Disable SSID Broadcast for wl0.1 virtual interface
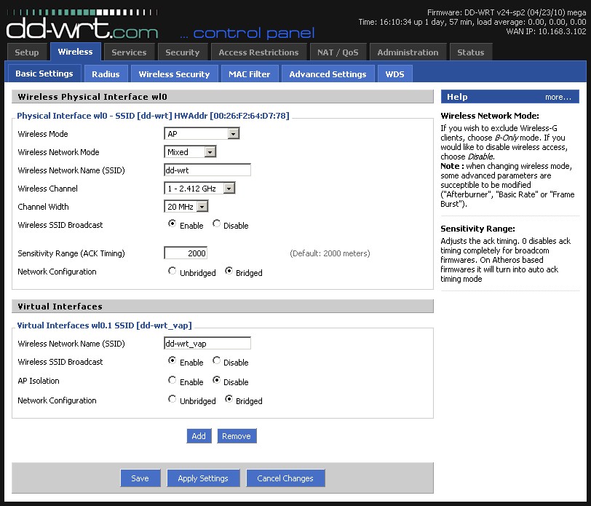The height and width of the screenshot is (506, 591). pos(216,360)
